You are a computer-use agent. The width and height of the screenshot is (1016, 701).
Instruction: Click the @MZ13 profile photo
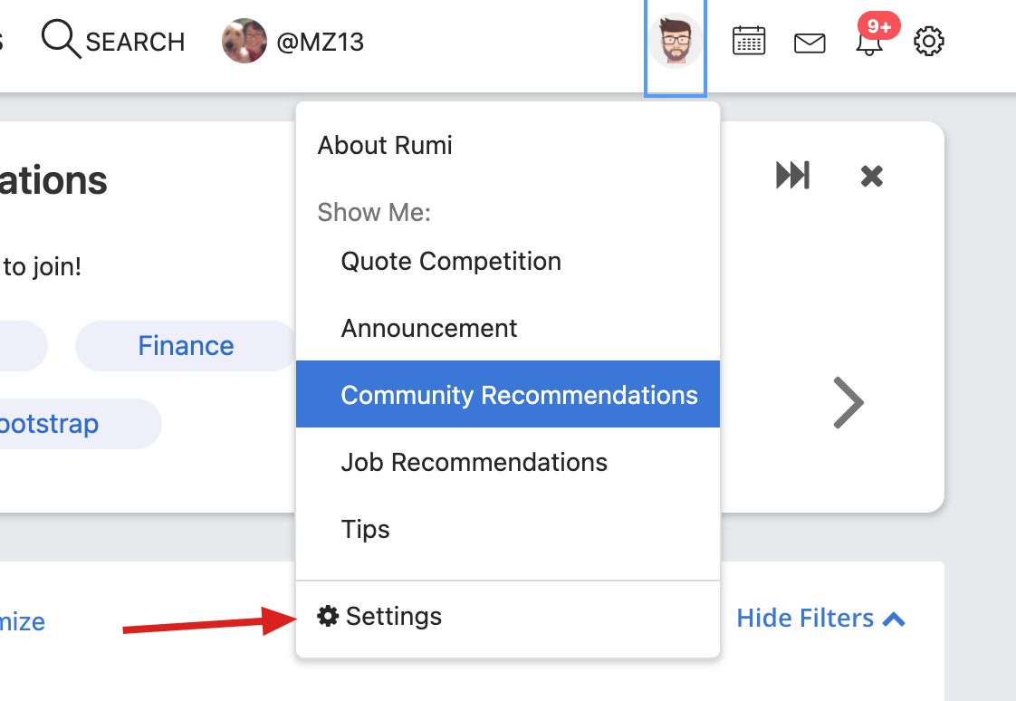point(244,41)
